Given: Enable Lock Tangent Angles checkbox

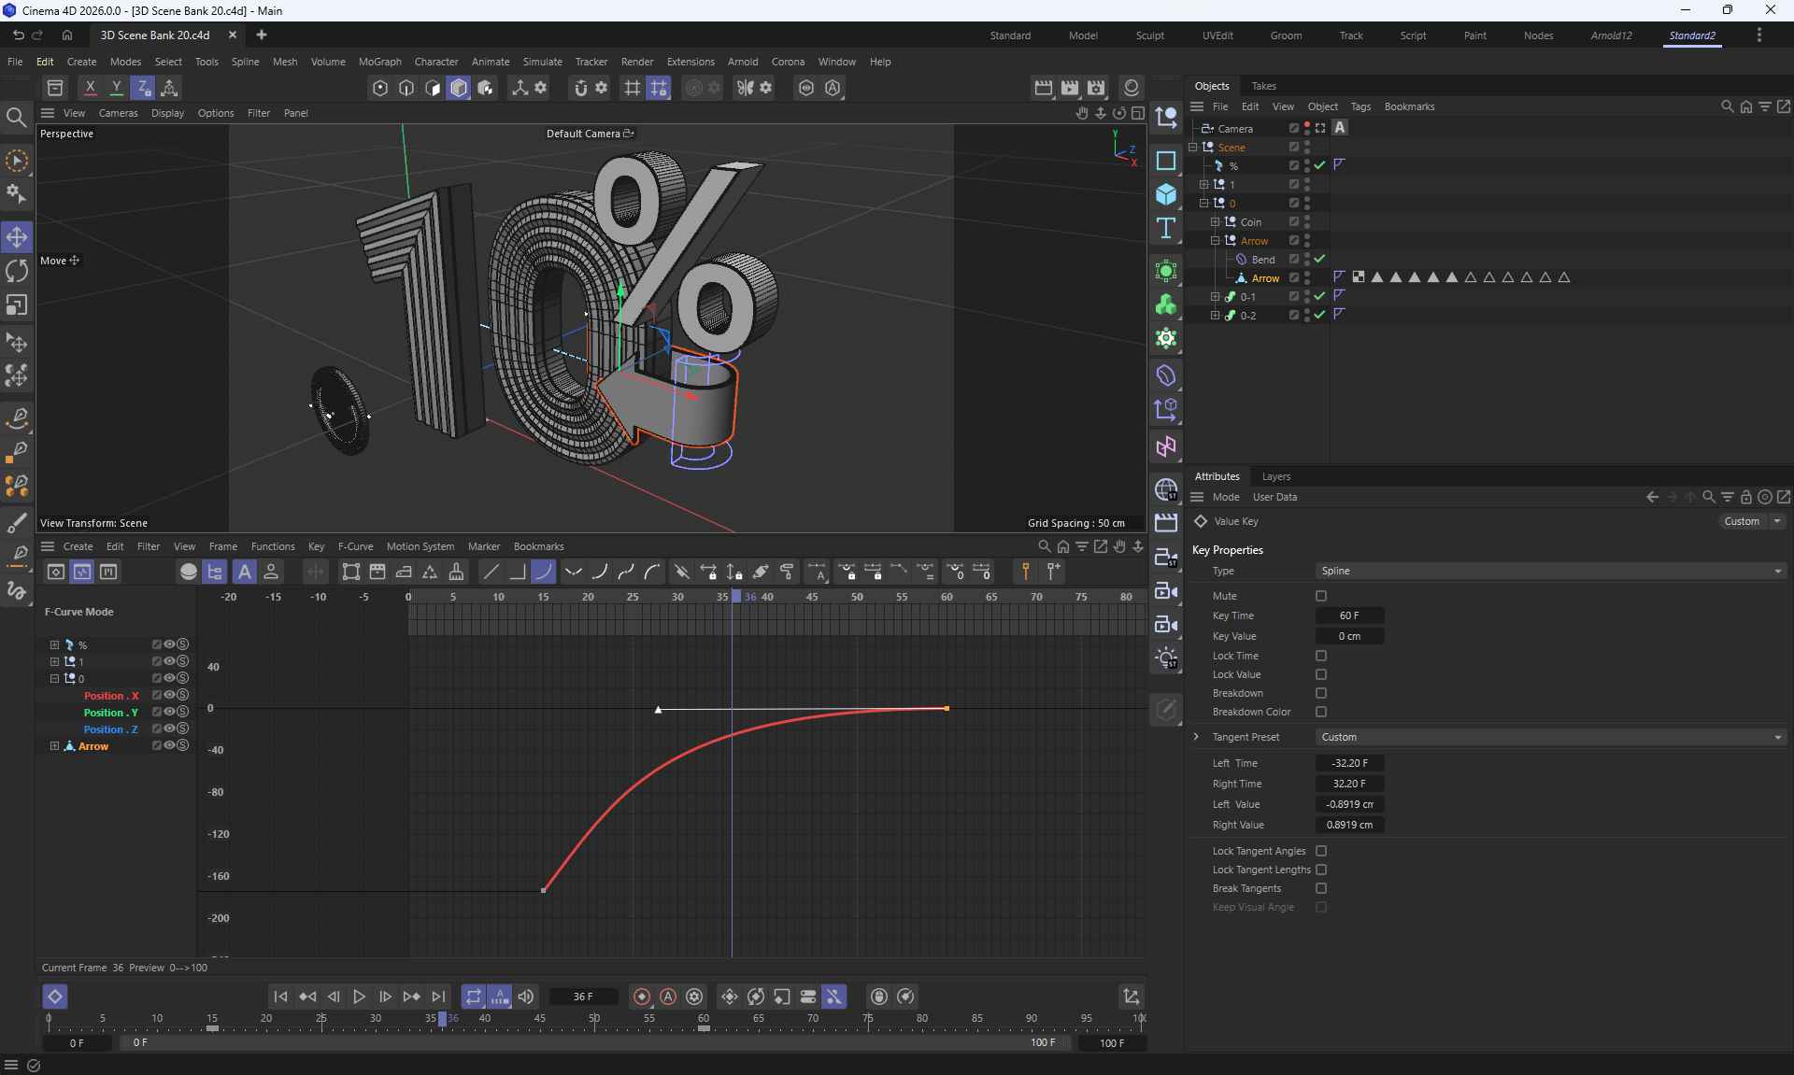Looking at the screenshot, I should [x=1321, y=851].
